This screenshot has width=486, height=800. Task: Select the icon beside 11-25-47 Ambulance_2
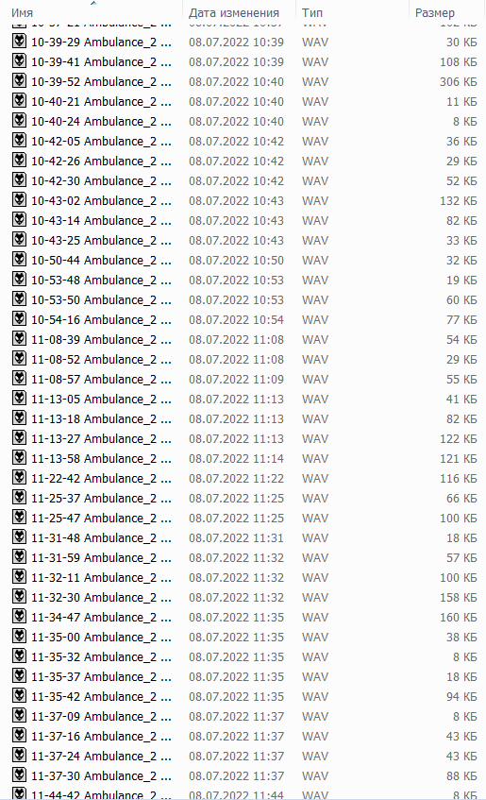20,518
